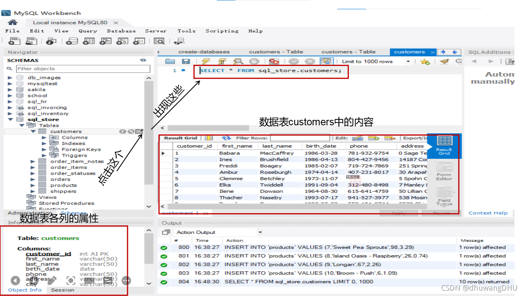523x296 pixels.
Task: Refresh the SCHEMAS list
Action: point(143,61)
